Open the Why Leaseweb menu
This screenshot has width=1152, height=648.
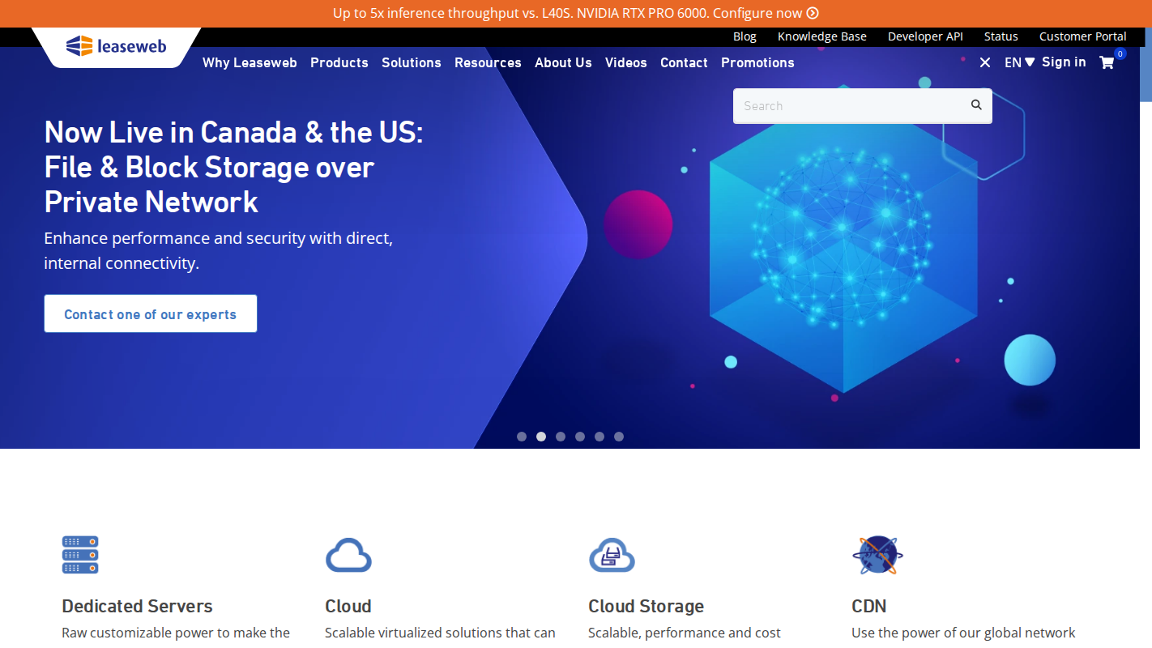click(250, 62)
